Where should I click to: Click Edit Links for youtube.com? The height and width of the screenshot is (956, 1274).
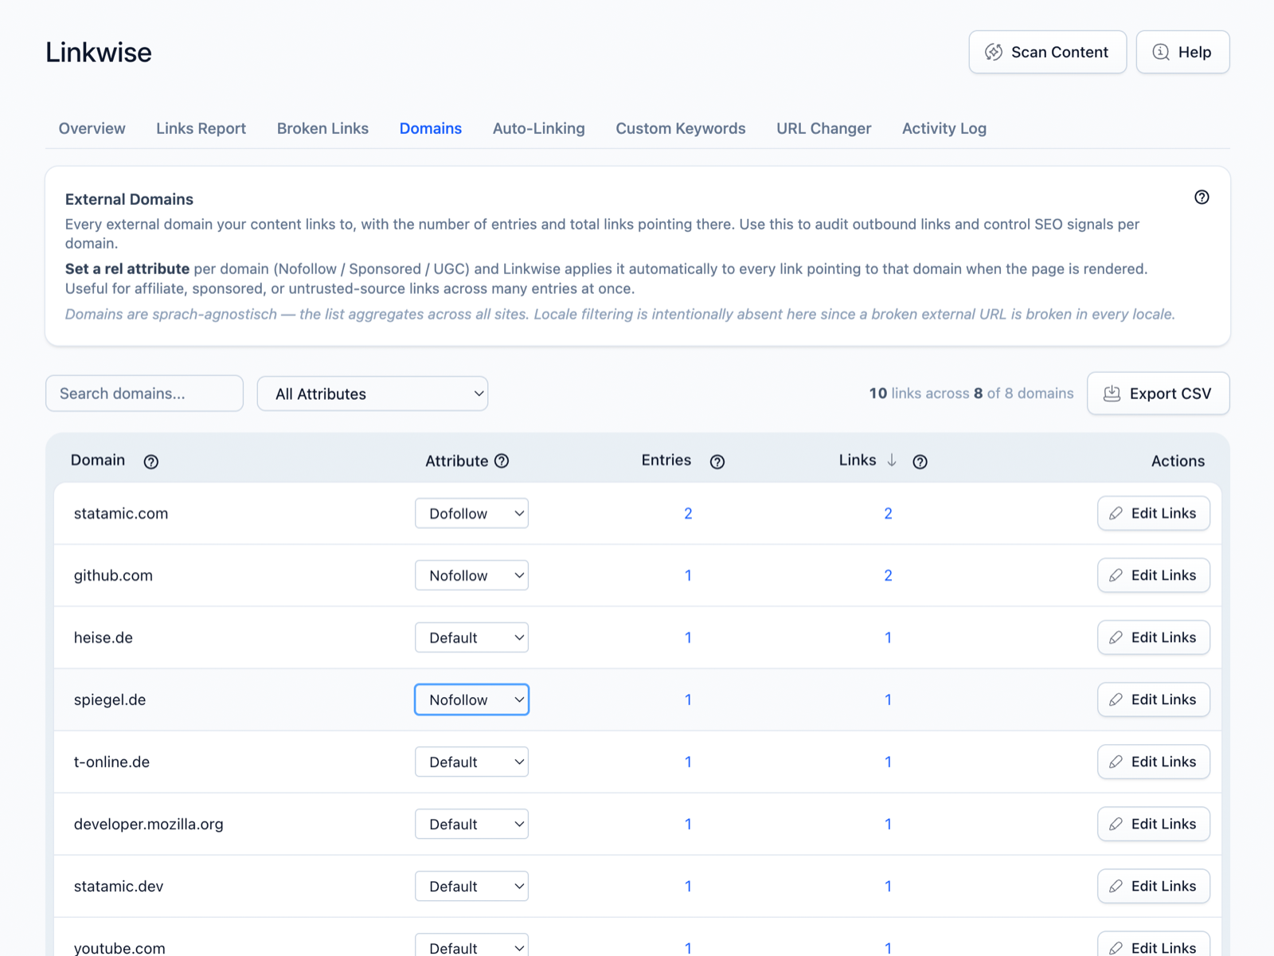point(1153,945)
